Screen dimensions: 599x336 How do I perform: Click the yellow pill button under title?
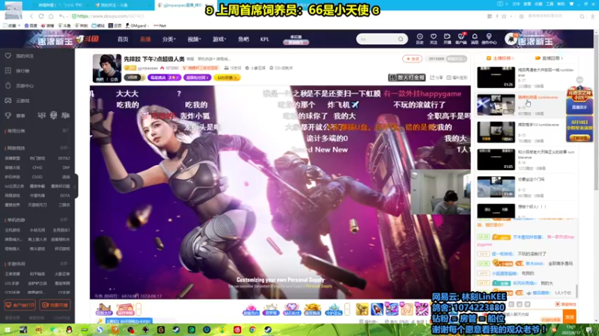(227, 78)
